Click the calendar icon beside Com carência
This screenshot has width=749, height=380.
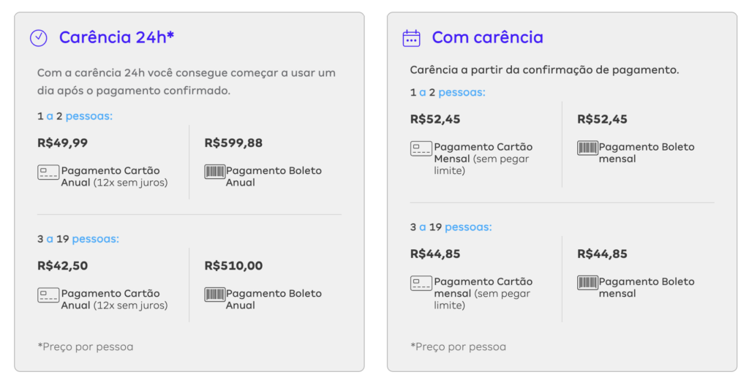click(411, 38)
